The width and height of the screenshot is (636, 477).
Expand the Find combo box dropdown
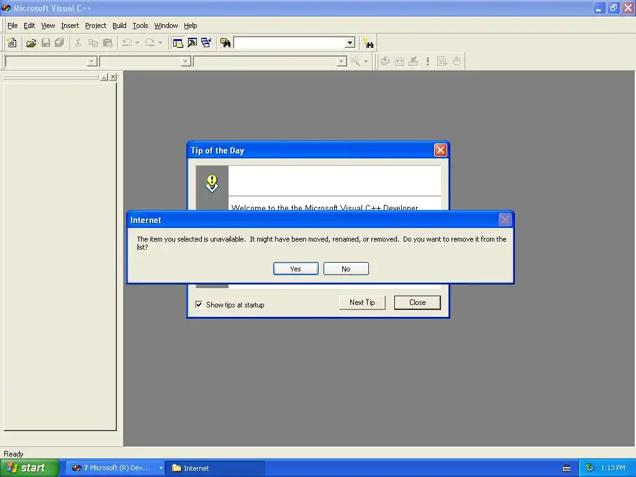pyautogui.click(x=350, y=43)
